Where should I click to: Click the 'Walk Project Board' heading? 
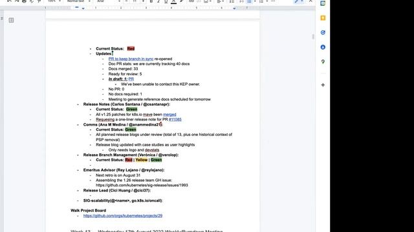pyautogui.click(x=88, y=211)
